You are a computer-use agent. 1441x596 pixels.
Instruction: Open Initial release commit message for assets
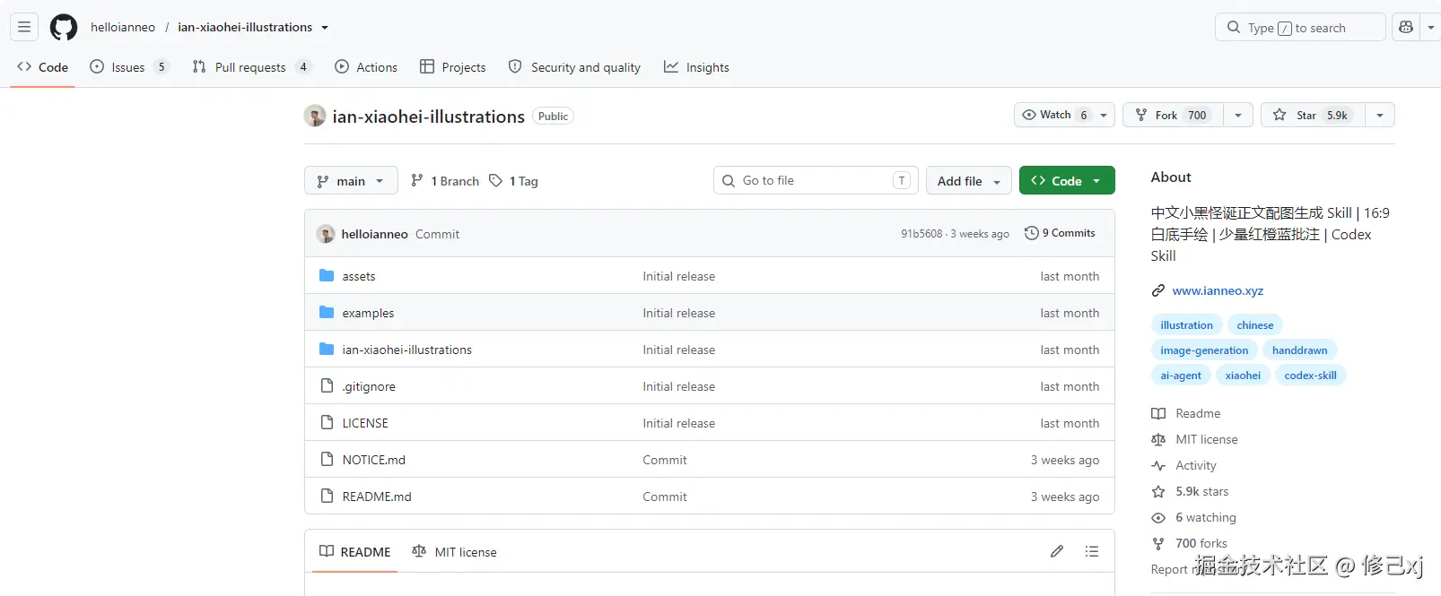click(679, 276)
